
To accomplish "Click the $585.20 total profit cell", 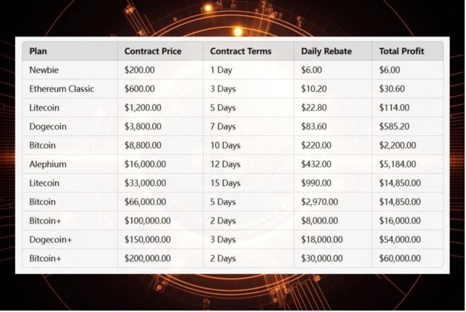I will [x=396, y=126].
